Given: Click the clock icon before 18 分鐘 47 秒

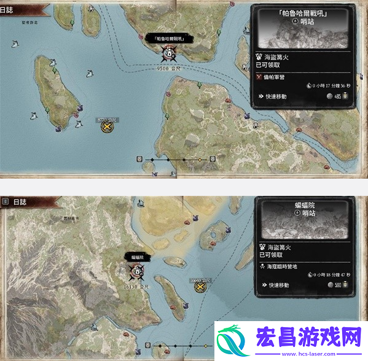Looking at the screenshot, I should 310,274.
